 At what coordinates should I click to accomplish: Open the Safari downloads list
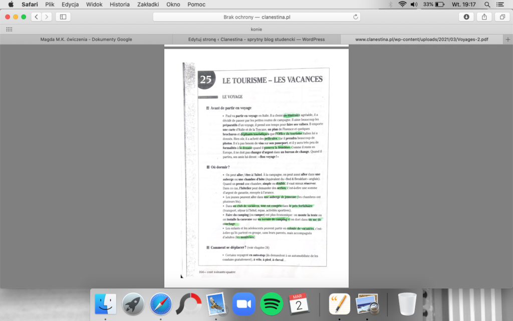[x=466, y=17]
